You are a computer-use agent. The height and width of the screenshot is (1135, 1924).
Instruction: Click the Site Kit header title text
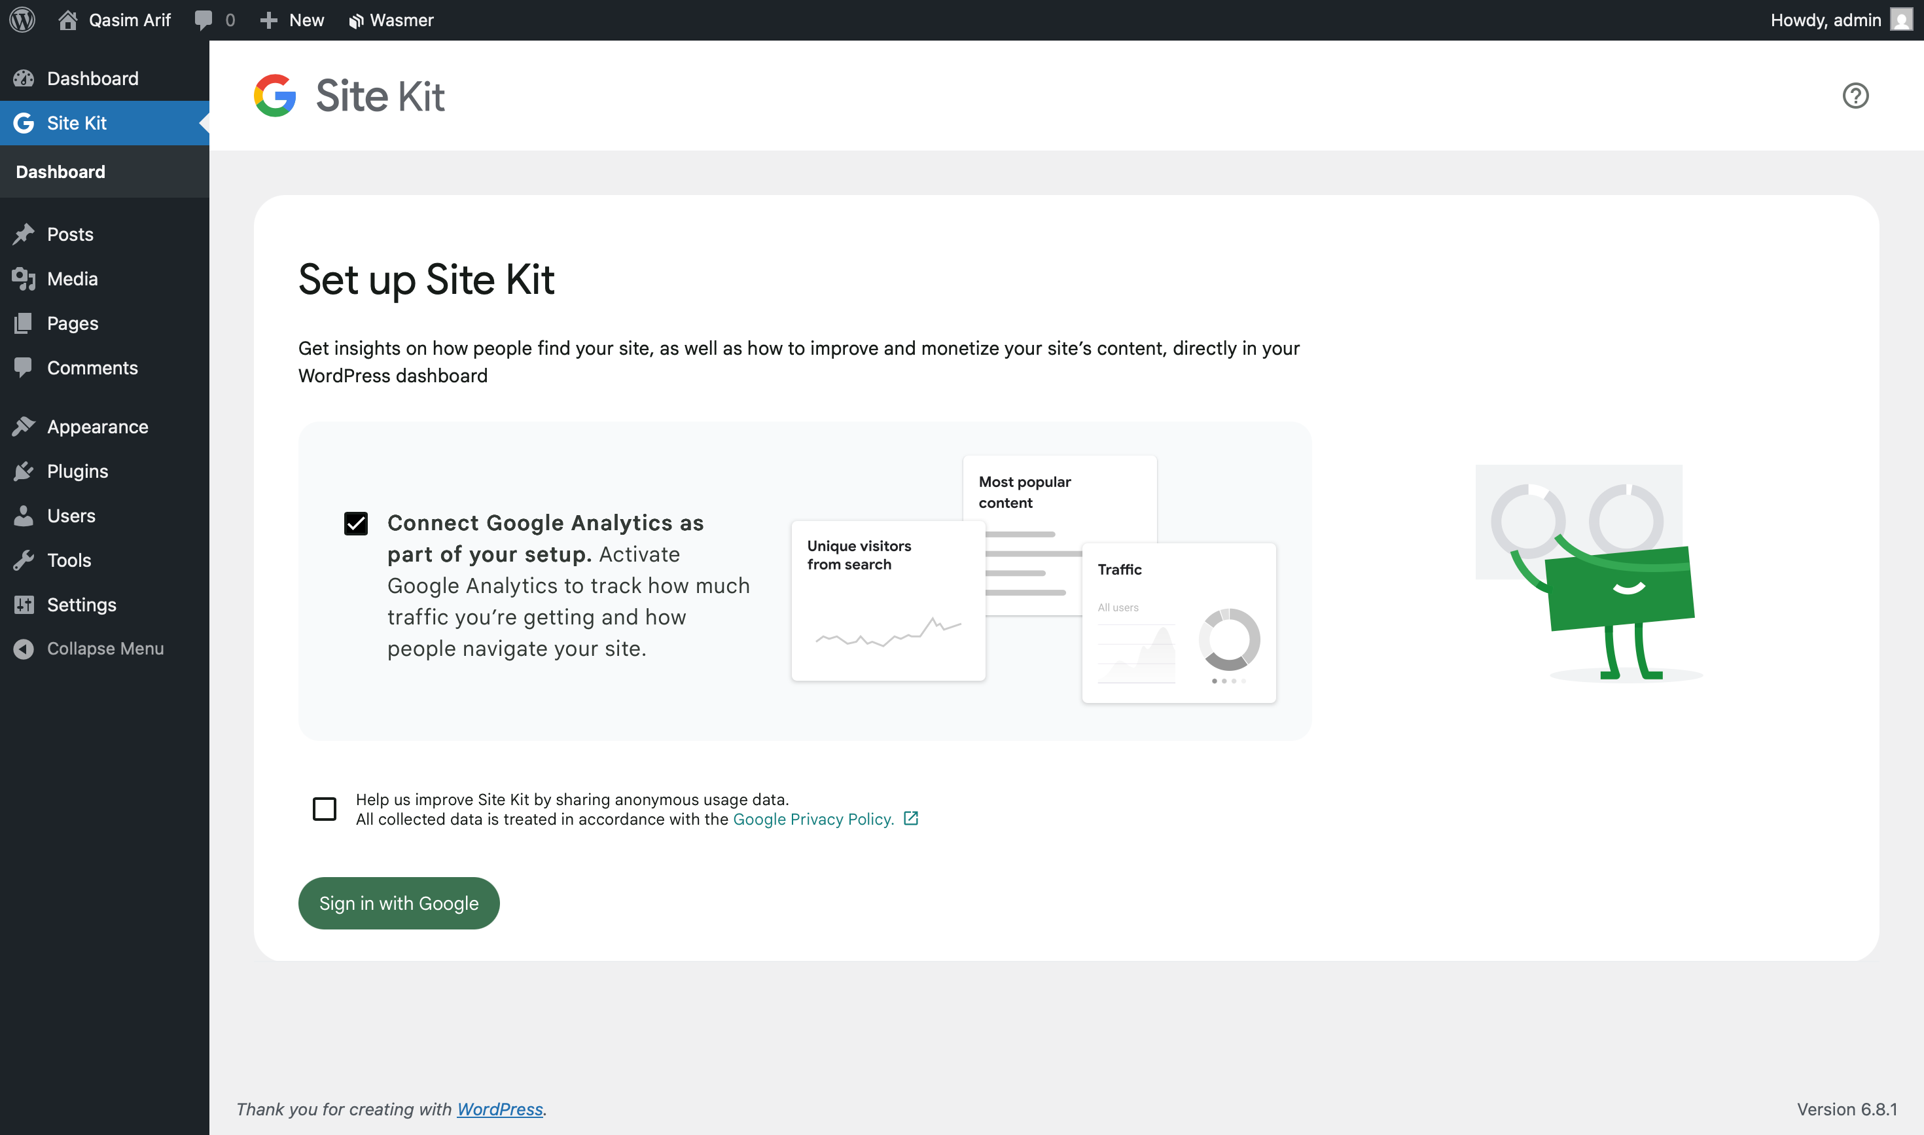click(380, 96)
